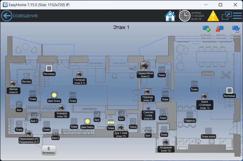The height and width of the screenshot is (161, 243).
Task: Toggle the Подвесы light
Action: pos(190,115)
